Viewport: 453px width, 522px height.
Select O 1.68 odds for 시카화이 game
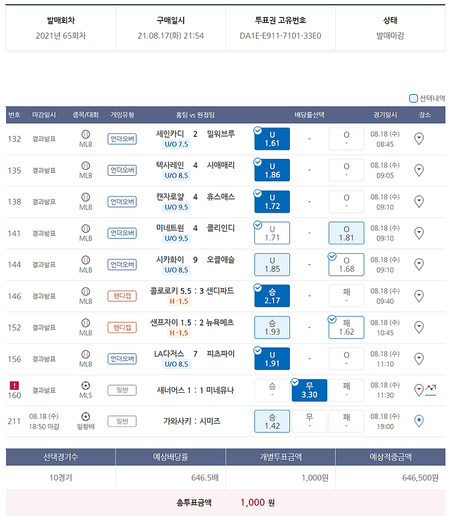click(x=346, y=265)
